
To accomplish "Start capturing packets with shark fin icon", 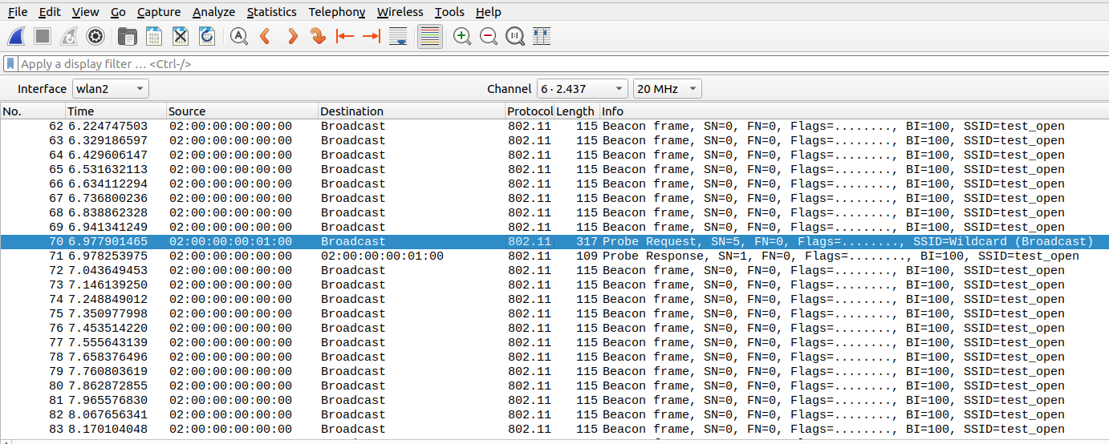I will pyautogui.click(x=18, y=36).
